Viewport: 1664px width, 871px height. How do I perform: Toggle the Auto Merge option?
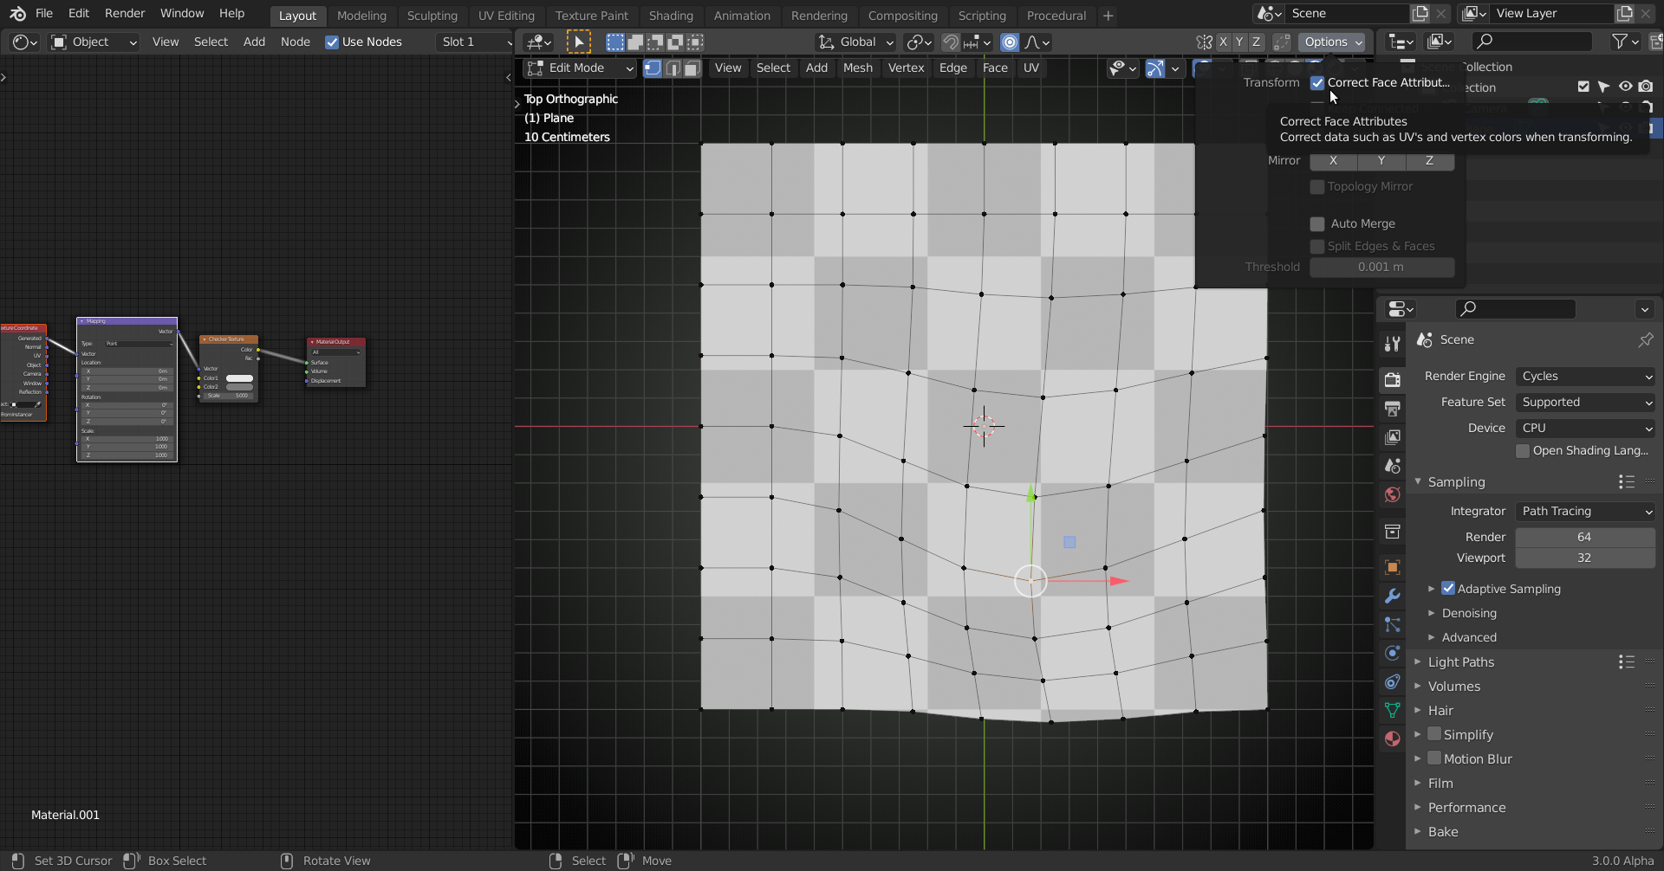[1317, 223]
